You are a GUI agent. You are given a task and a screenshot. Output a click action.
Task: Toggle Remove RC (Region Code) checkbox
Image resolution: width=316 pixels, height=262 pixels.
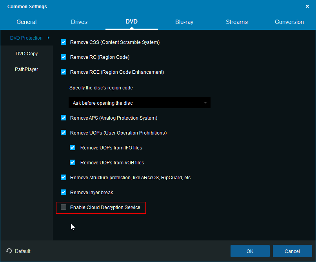tap(64, 57)
